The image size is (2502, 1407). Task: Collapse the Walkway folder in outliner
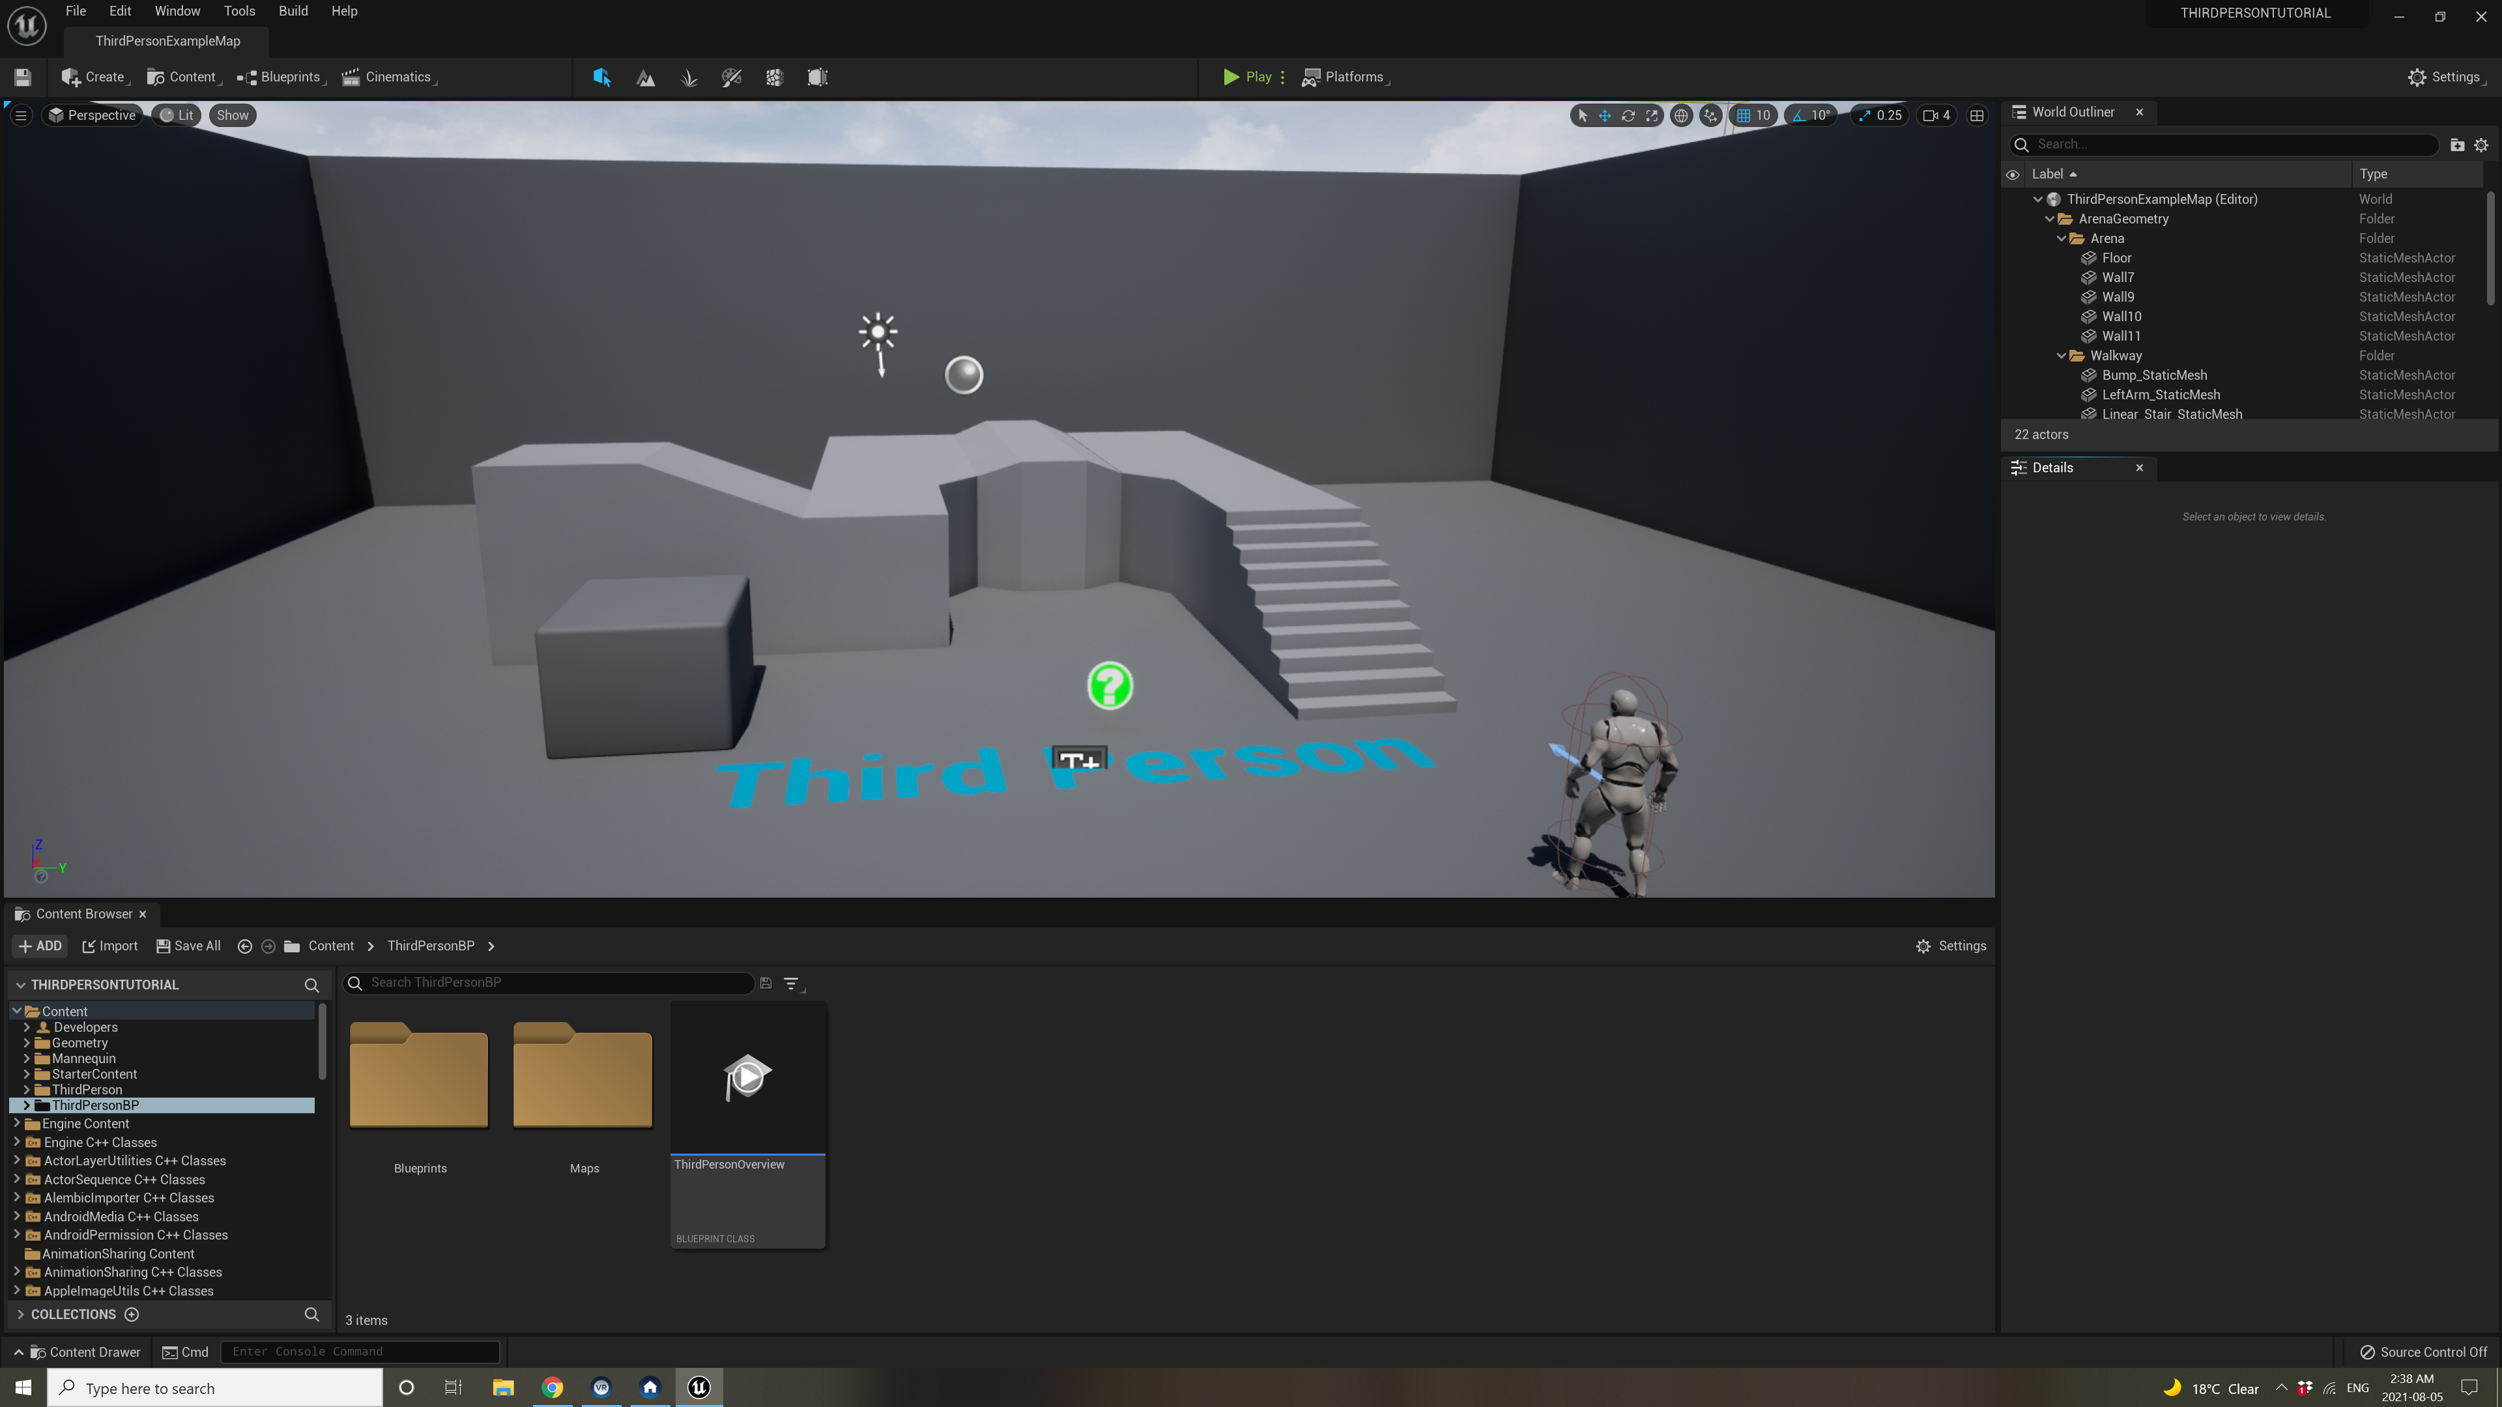[2061, 356]
